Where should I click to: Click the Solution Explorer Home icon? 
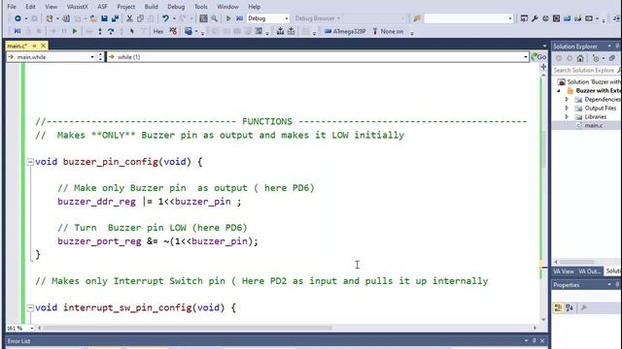coord(580,58)
